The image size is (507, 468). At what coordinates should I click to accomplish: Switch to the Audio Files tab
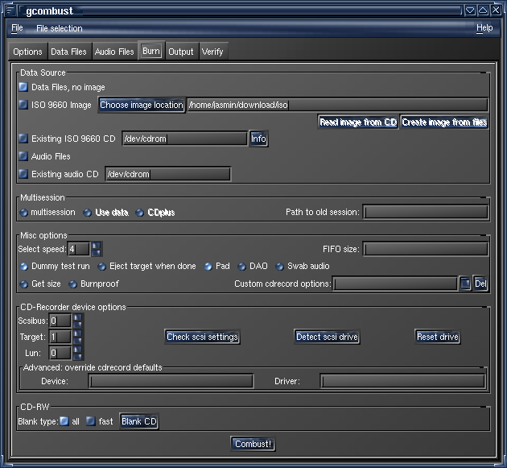coord(114,52)
